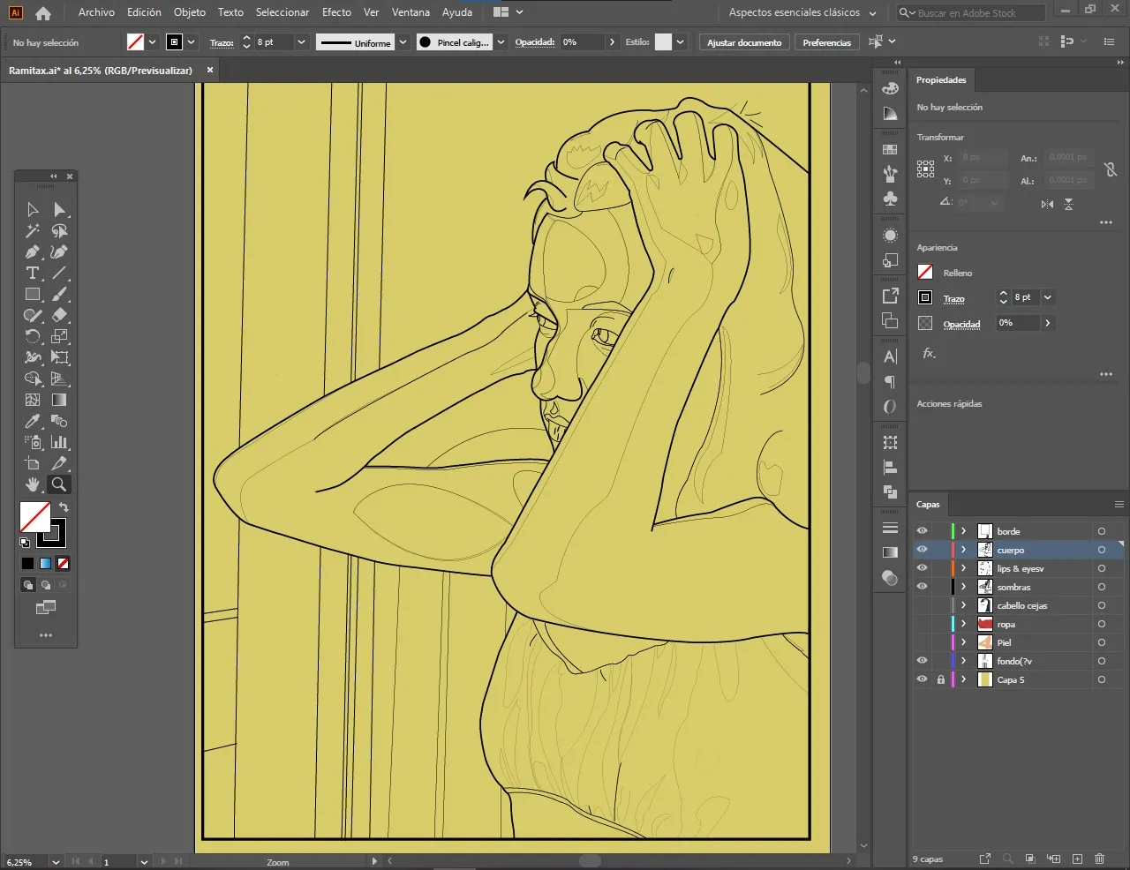Expand the borde layer contents
Screen dimensions: 1130x870
click(x=964, y=531)
